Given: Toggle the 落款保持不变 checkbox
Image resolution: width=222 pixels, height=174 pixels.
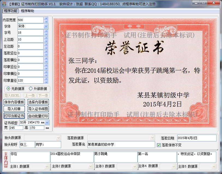Looking at the screenshot, I should click(159, 145).
